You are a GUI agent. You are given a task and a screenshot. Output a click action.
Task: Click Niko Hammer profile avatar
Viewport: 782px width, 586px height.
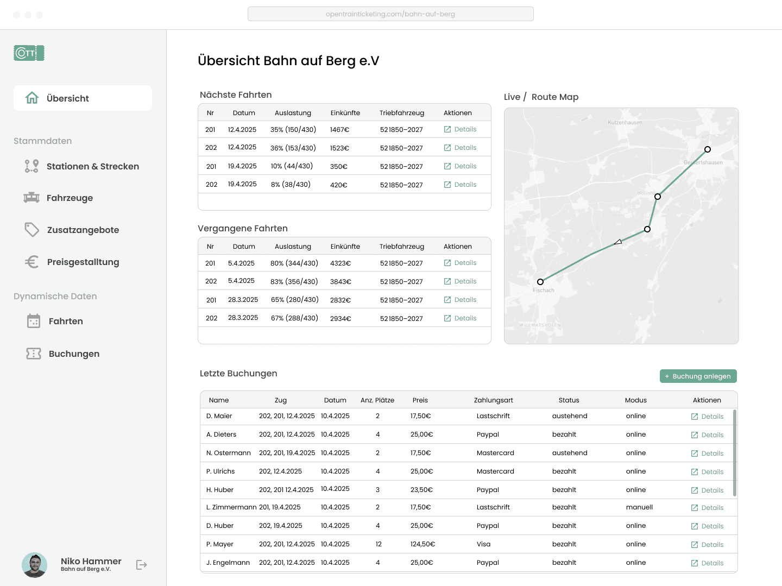pyautogui.click(x=35, y=565)
